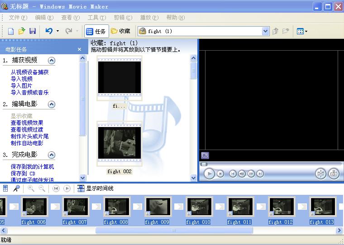Click the preview monitor seek bar

[271, 164]
